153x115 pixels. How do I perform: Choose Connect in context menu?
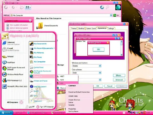tap(72, 86)
